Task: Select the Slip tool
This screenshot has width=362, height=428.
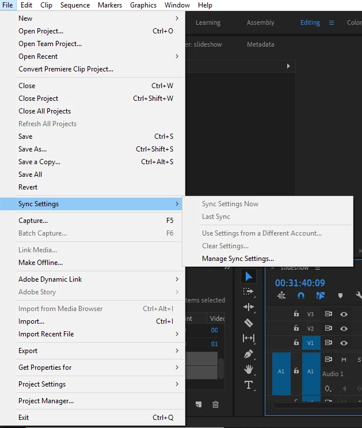Action: coord(248,338)
